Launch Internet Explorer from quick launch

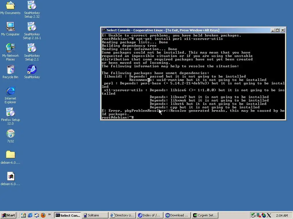30,215
